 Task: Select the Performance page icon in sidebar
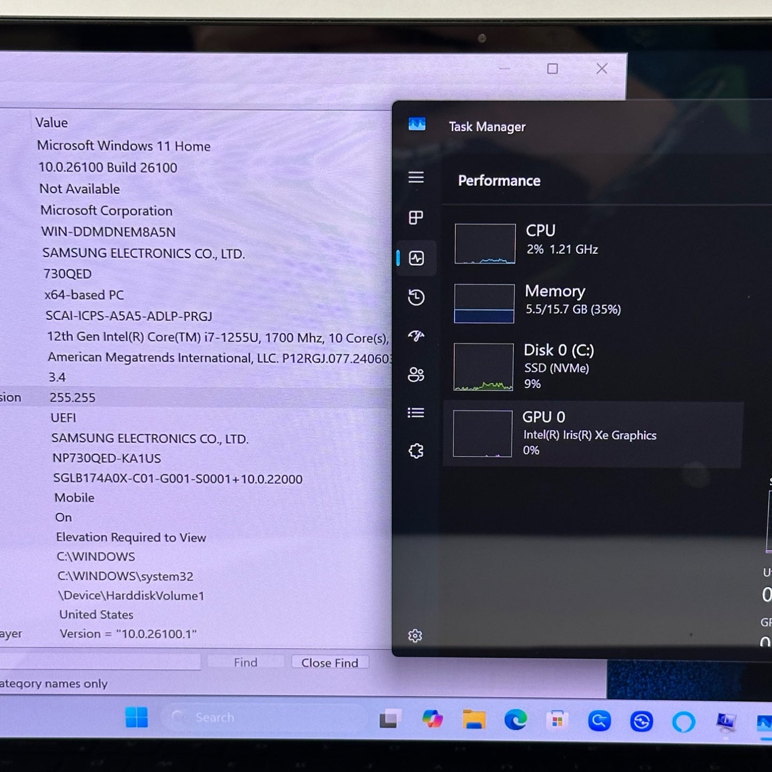[416, 259]
